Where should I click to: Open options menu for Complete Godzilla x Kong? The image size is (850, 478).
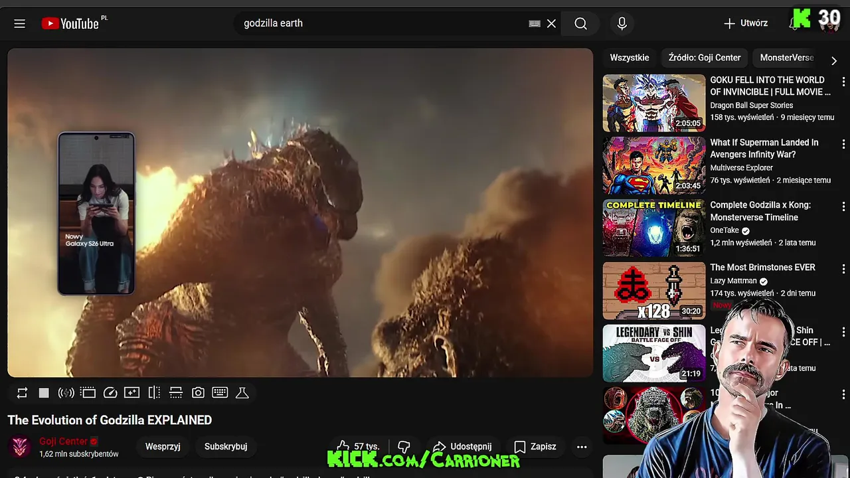(843, 206)
